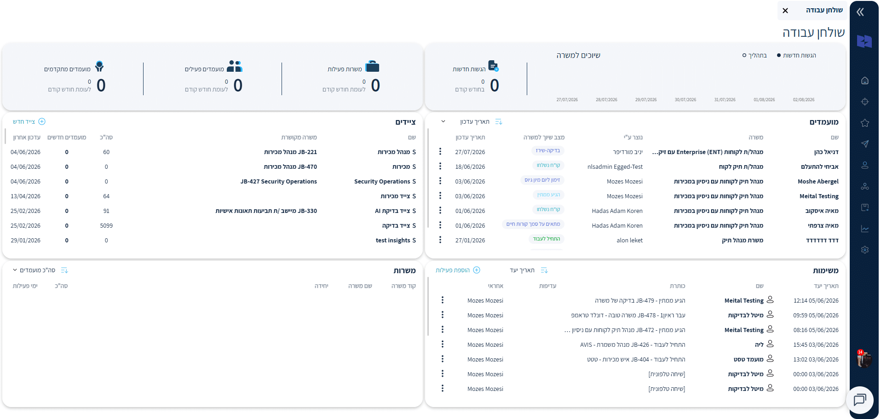Open the star favorites sidebar icon
Screen dimensions: 881x419
click(x=865, y=123)
